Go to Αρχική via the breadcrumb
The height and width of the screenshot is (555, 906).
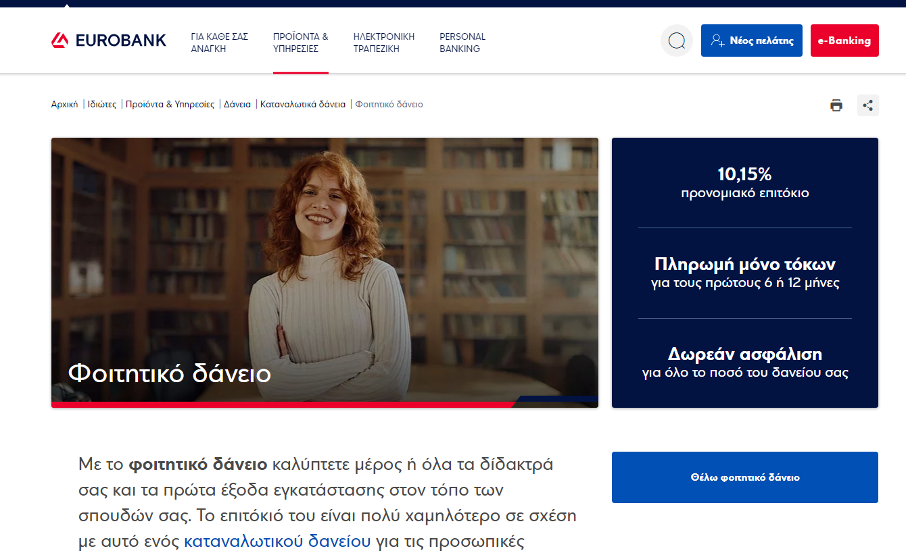64,104
